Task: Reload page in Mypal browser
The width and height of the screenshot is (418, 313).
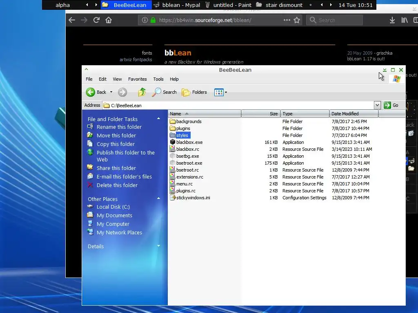Action: click(96, 20)
